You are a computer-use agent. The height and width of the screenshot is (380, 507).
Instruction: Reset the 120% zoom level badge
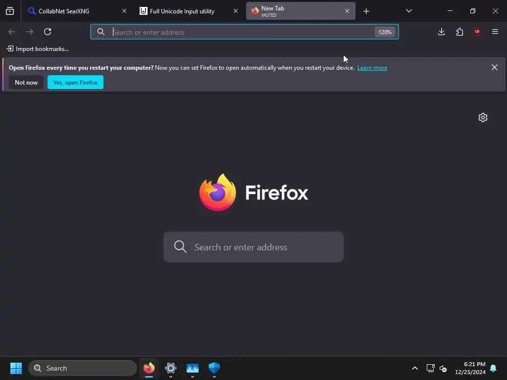[385, 32]
